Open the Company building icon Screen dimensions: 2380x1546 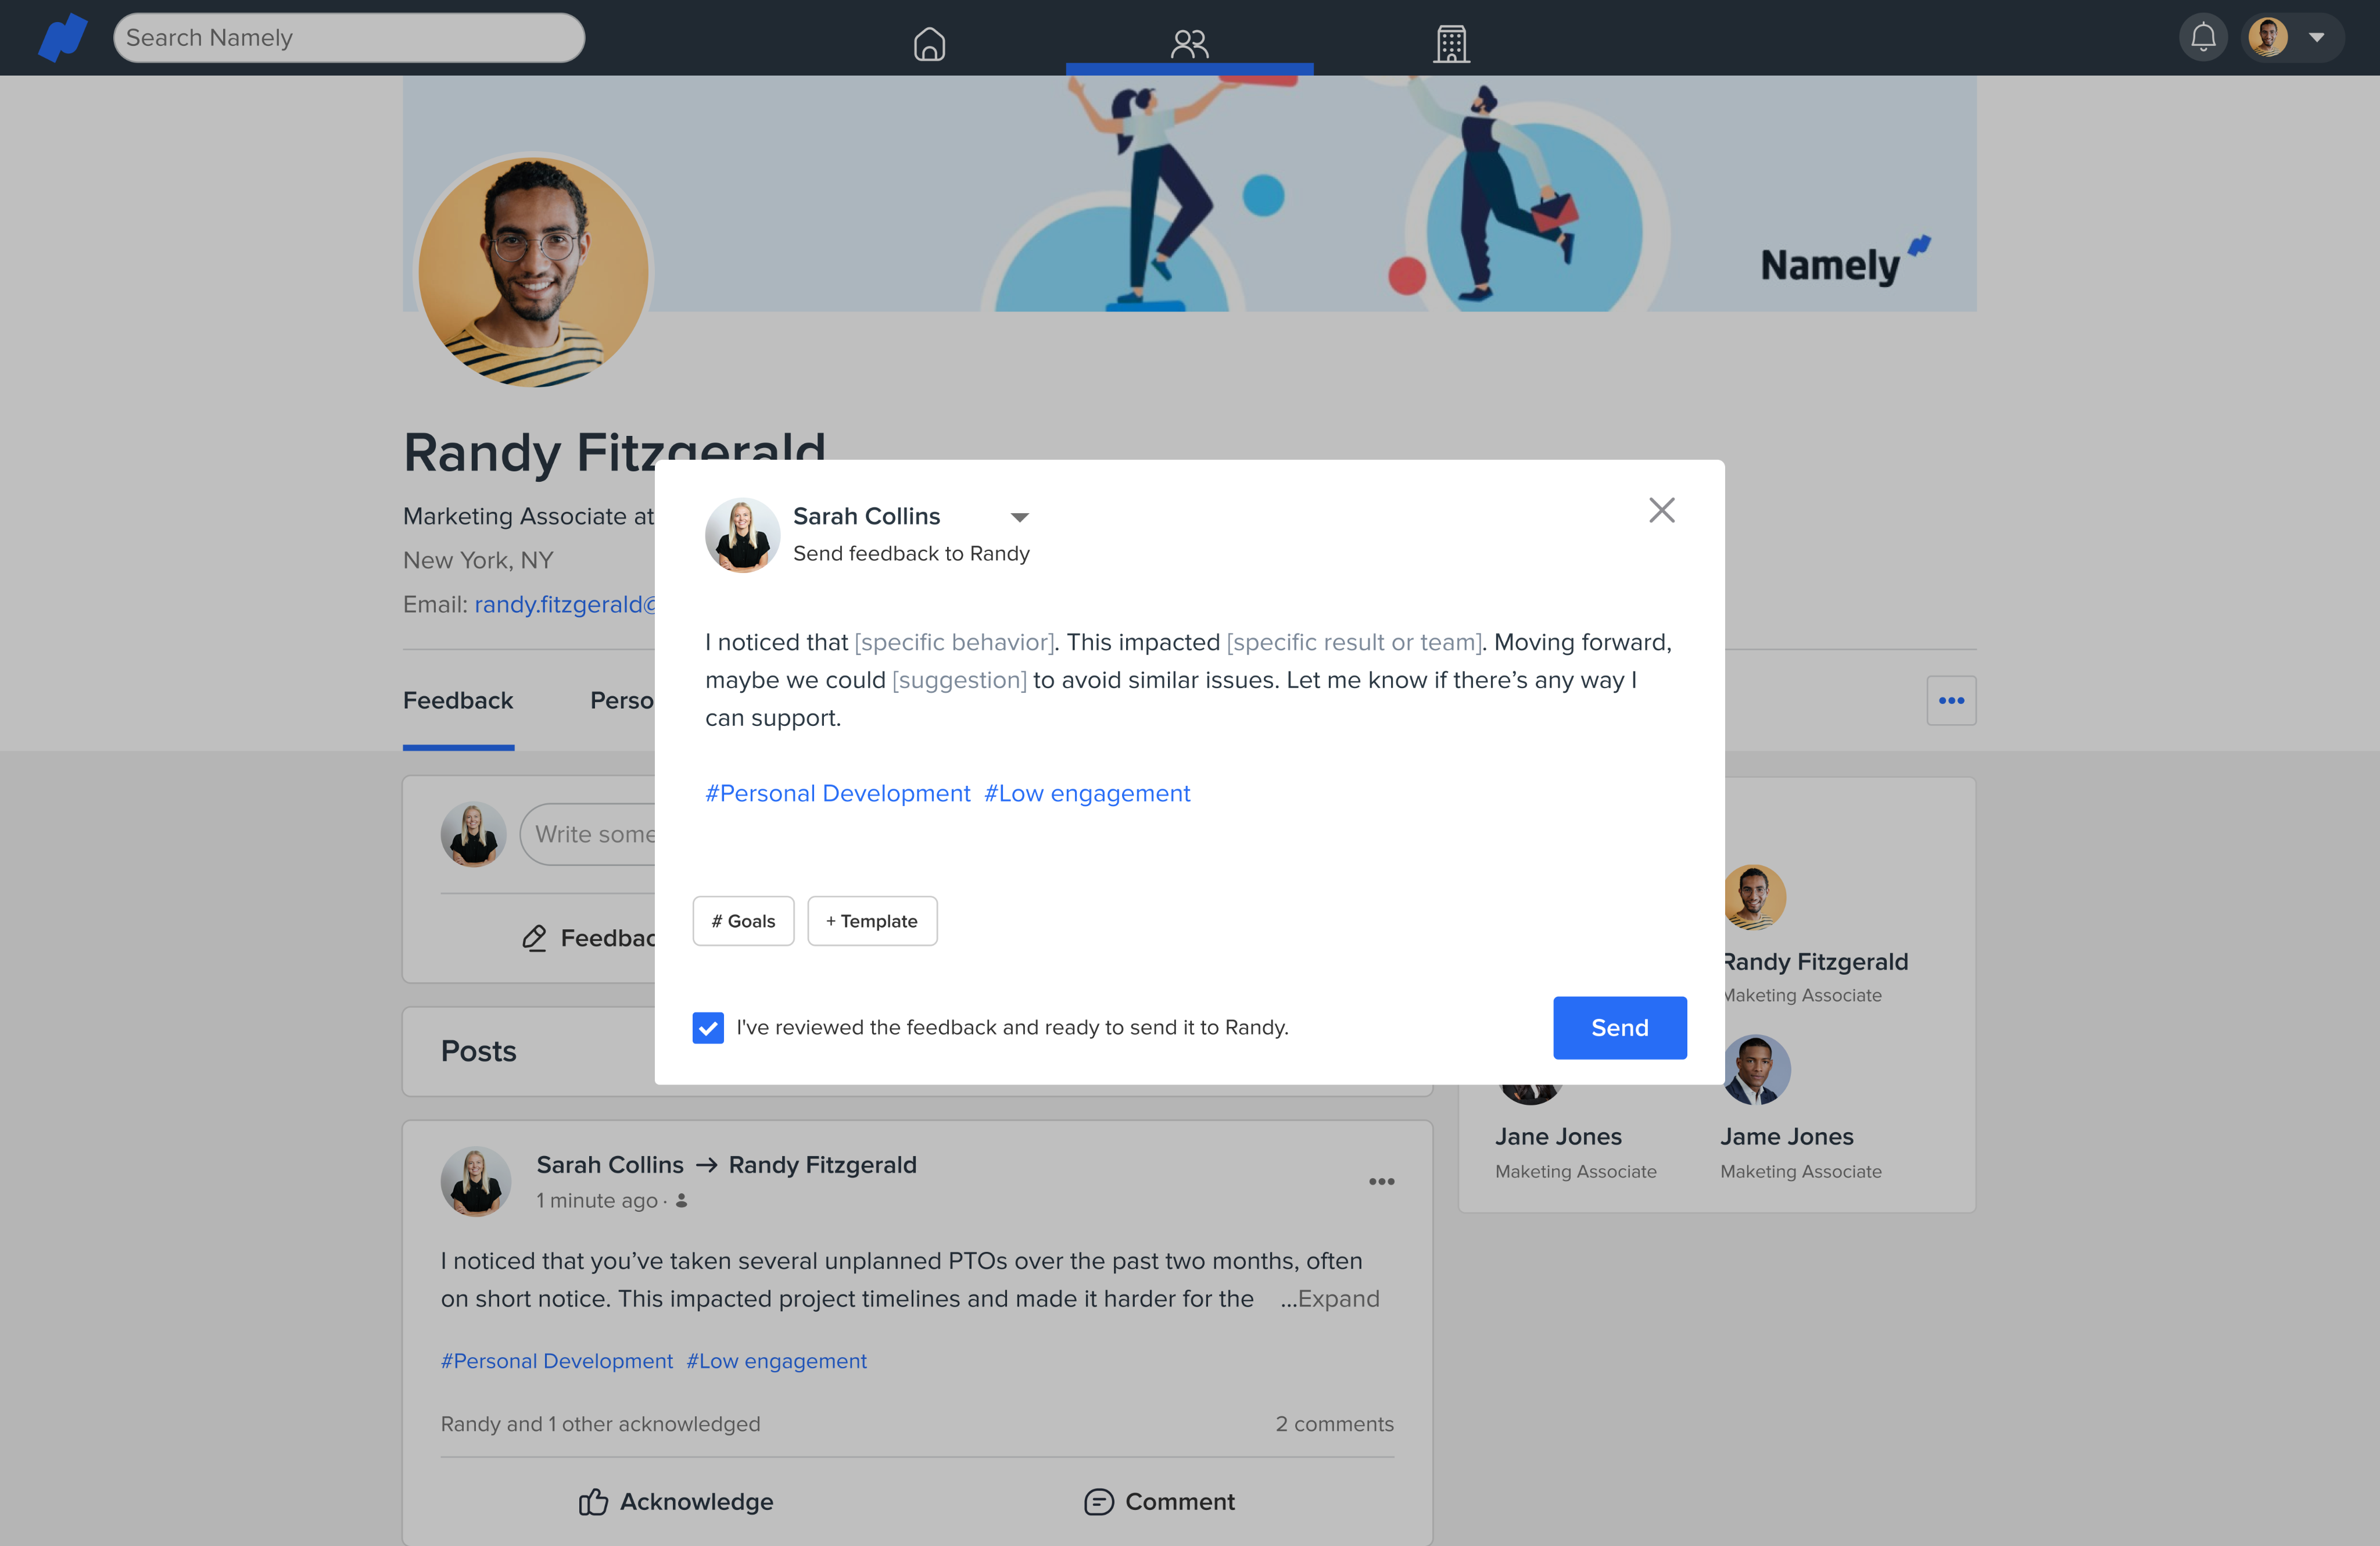pos(1450,43)
